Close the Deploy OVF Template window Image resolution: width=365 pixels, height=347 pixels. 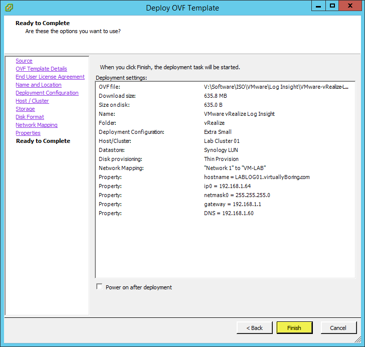pyautogui.click(x=350, y=6)
